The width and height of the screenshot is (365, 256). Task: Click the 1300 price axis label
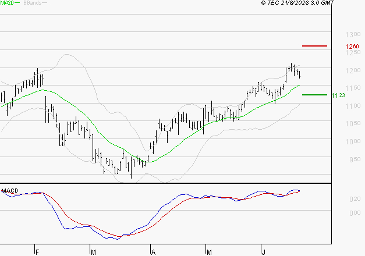pyautogui.click(x=353, y=34)
